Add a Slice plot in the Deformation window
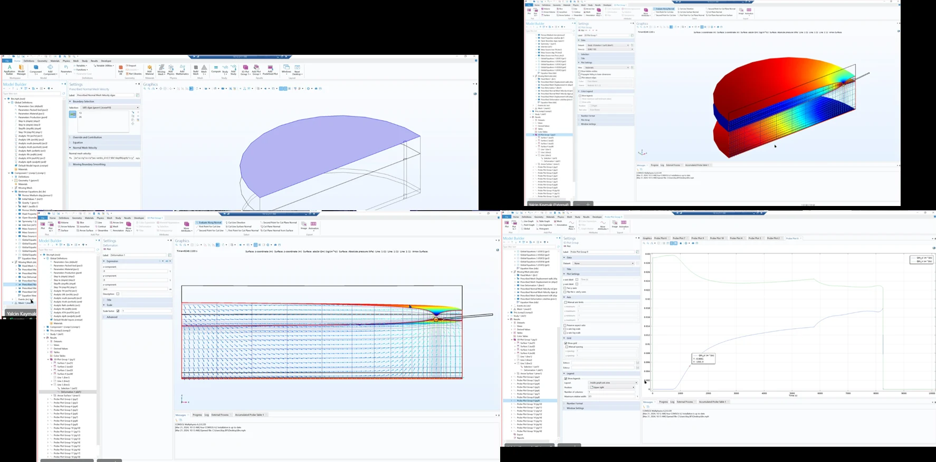This screenshot has height=462, width=936. click(x=80, y=222)
